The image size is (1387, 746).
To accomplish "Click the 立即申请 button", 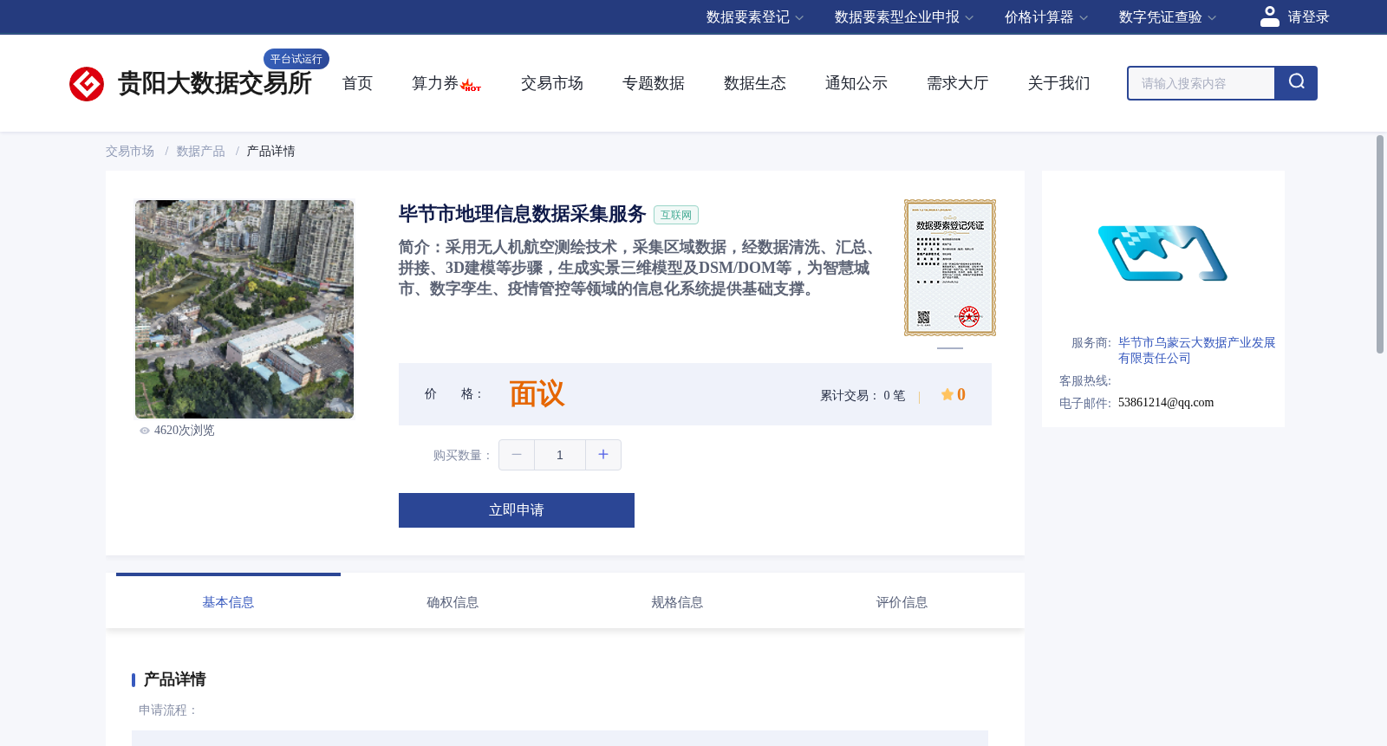I will click(x=517, y=510).
